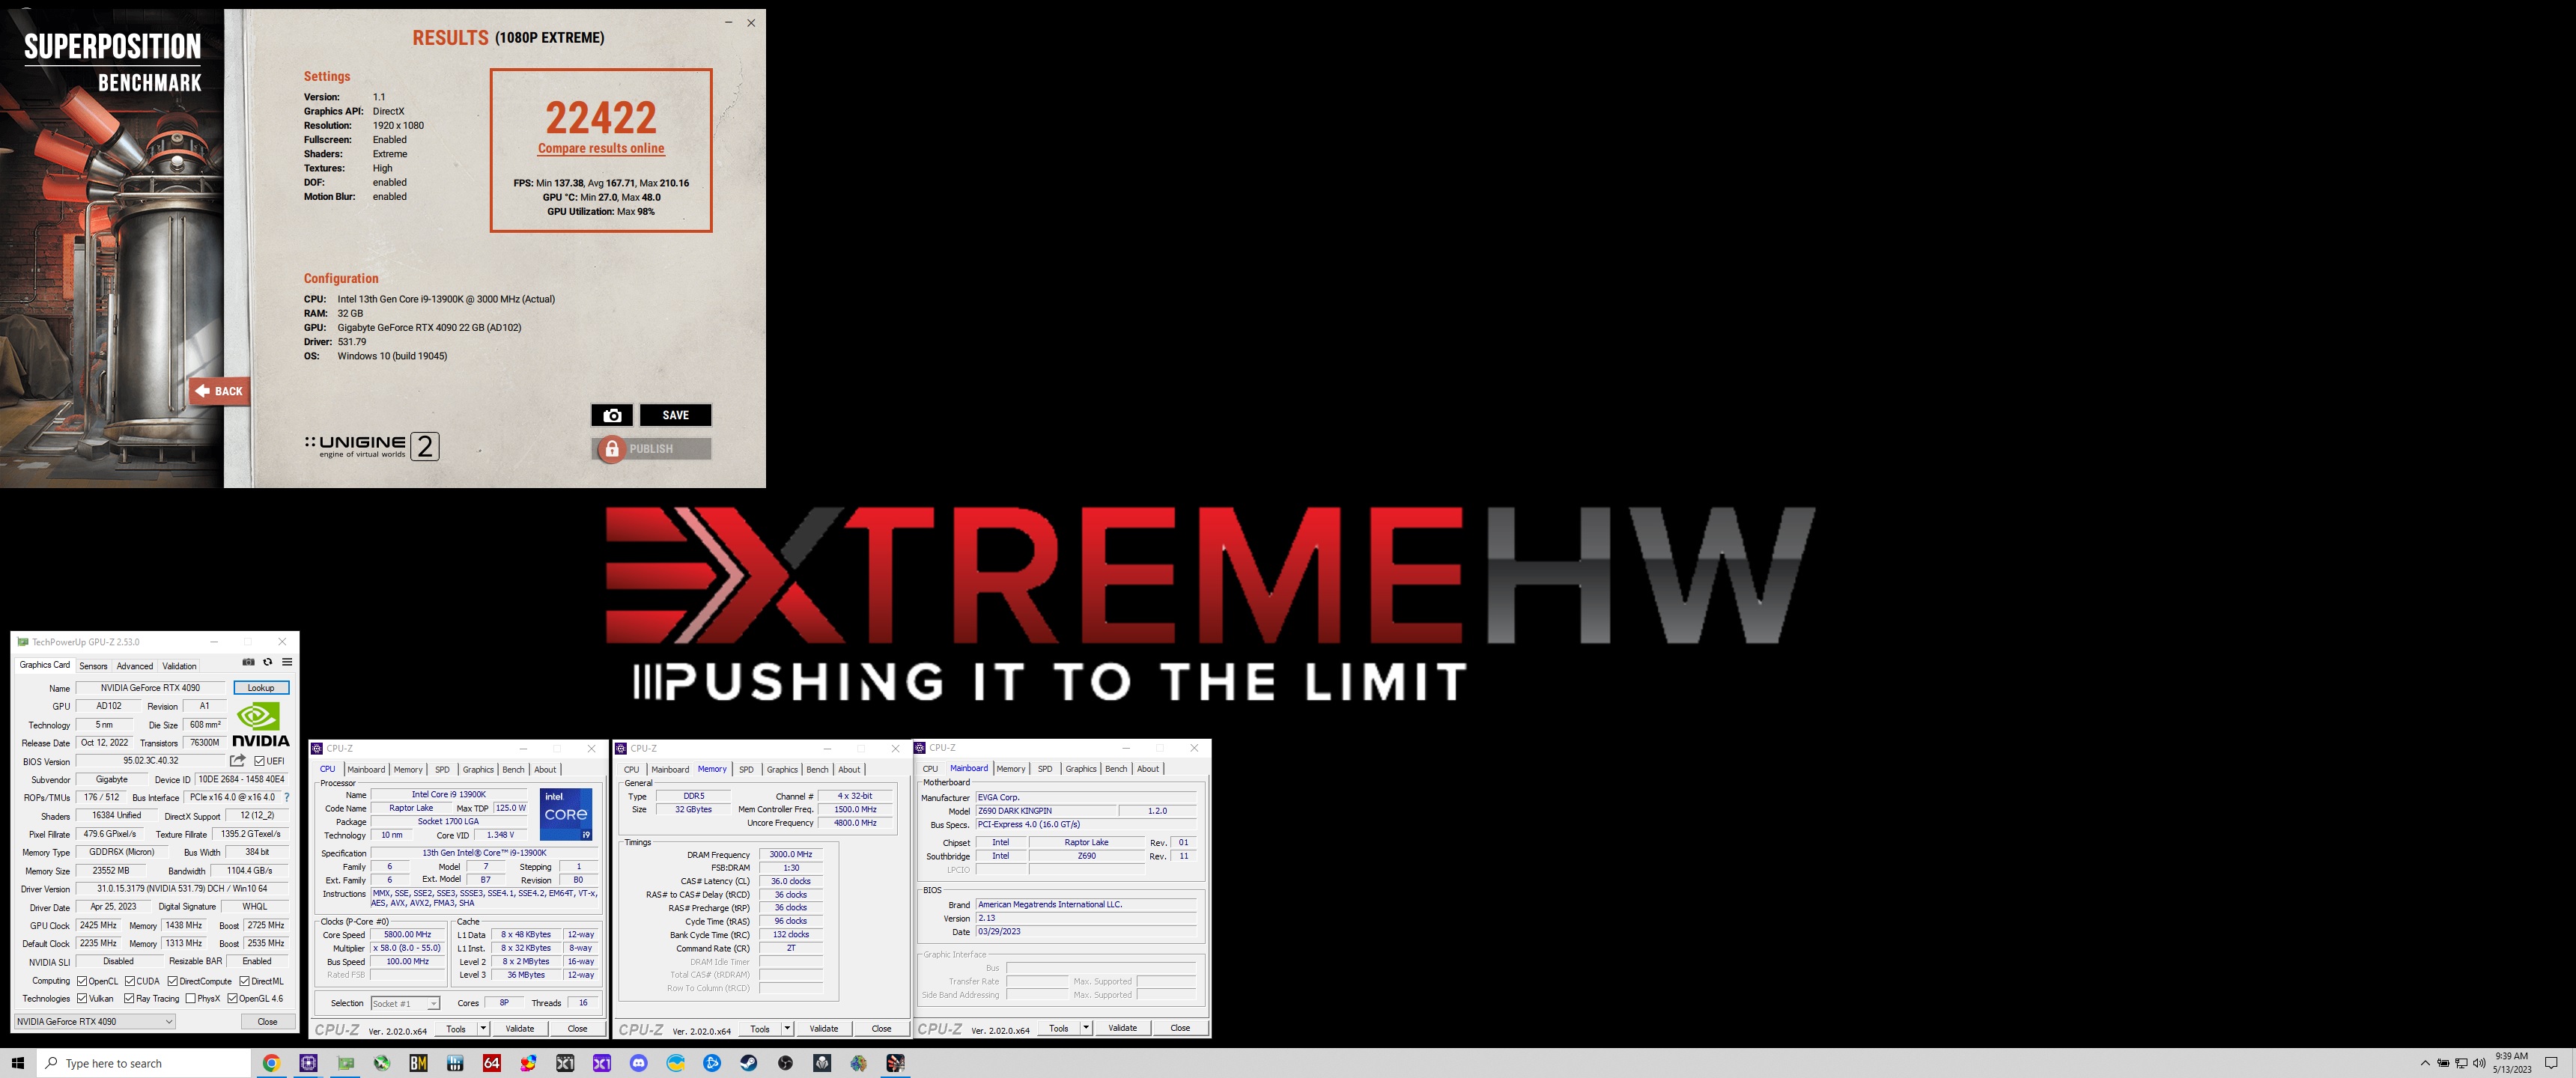Toggle DirectML checkbox
The image size is (2576, 1078).
point(244,981)
